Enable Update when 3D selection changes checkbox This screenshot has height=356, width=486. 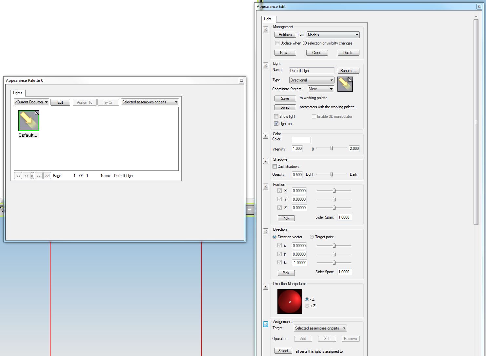[277, 43]
